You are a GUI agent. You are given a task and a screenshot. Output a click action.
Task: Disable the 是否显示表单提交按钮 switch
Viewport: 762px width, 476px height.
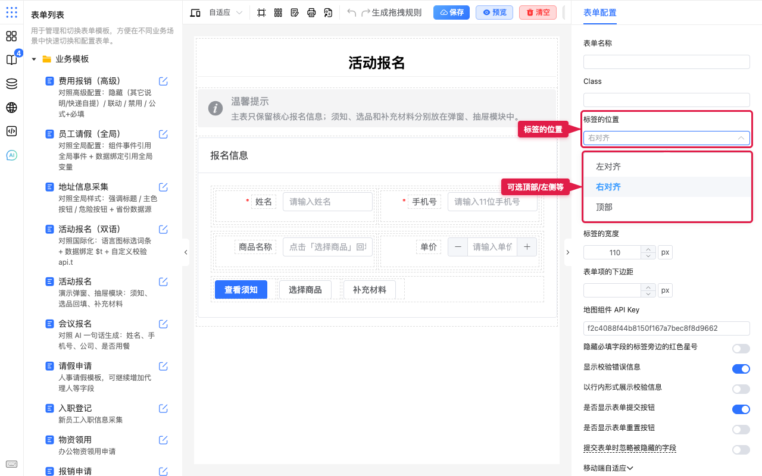click(x=741, y=409)
